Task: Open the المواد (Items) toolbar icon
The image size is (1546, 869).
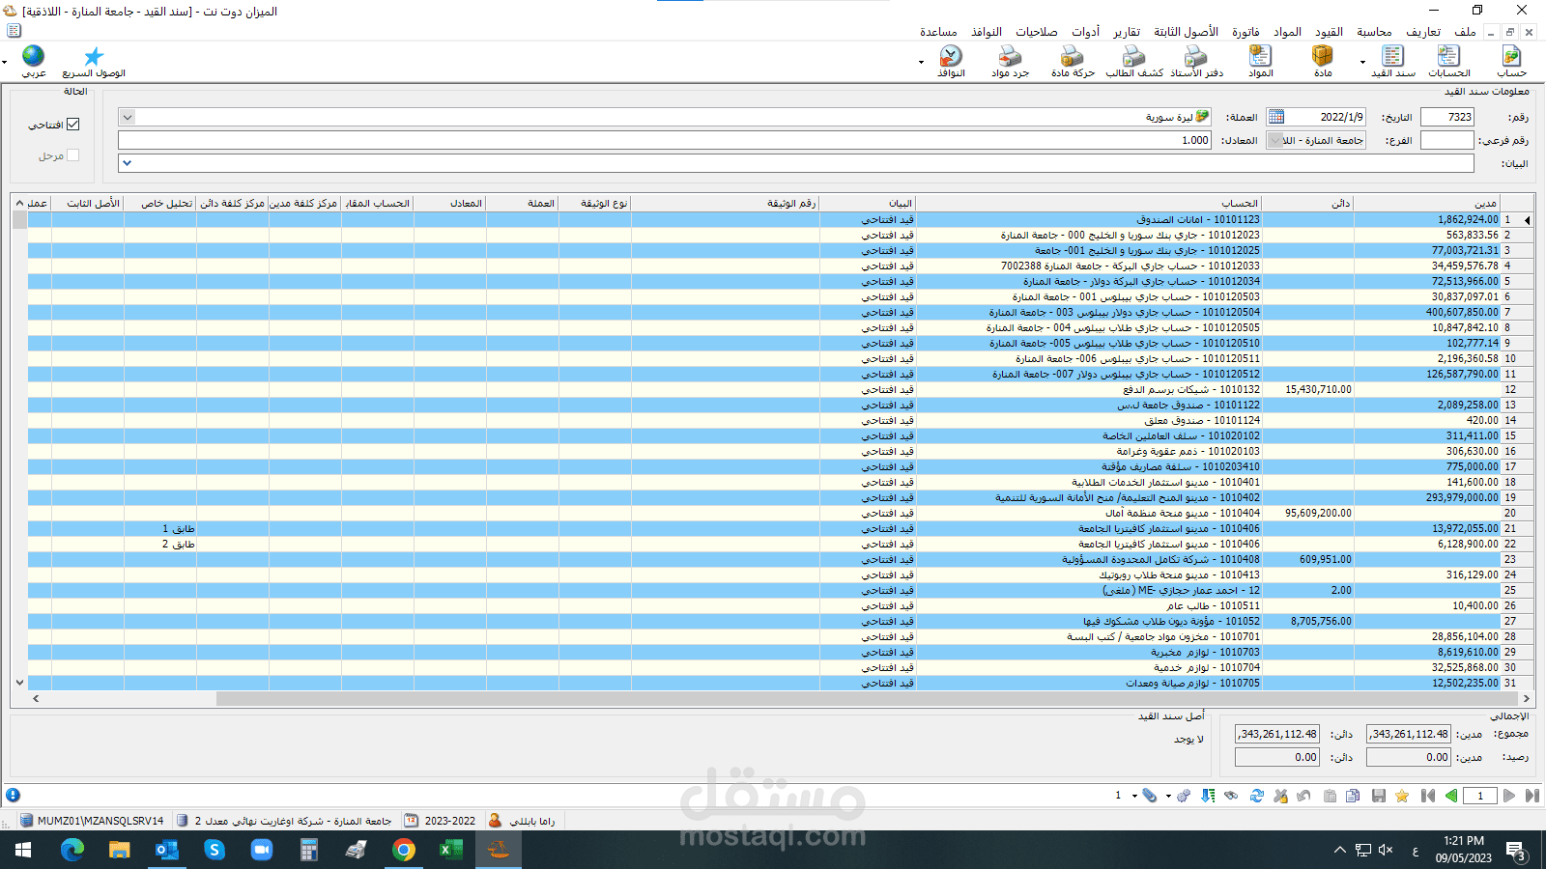Action: point(1261,61)
